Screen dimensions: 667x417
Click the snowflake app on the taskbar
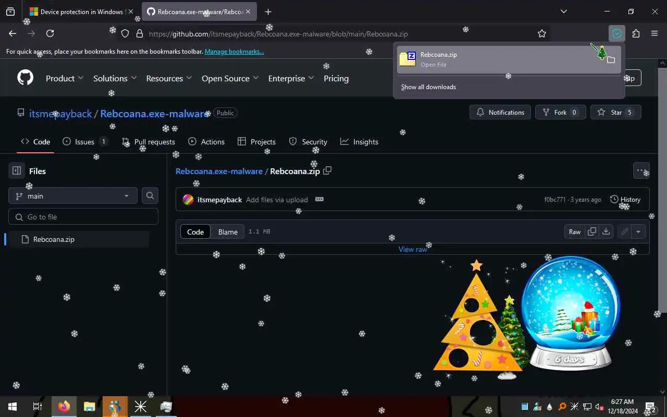[x=140, y=407]
